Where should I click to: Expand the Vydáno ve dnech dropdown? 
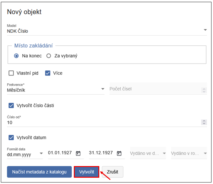[164, 153]
